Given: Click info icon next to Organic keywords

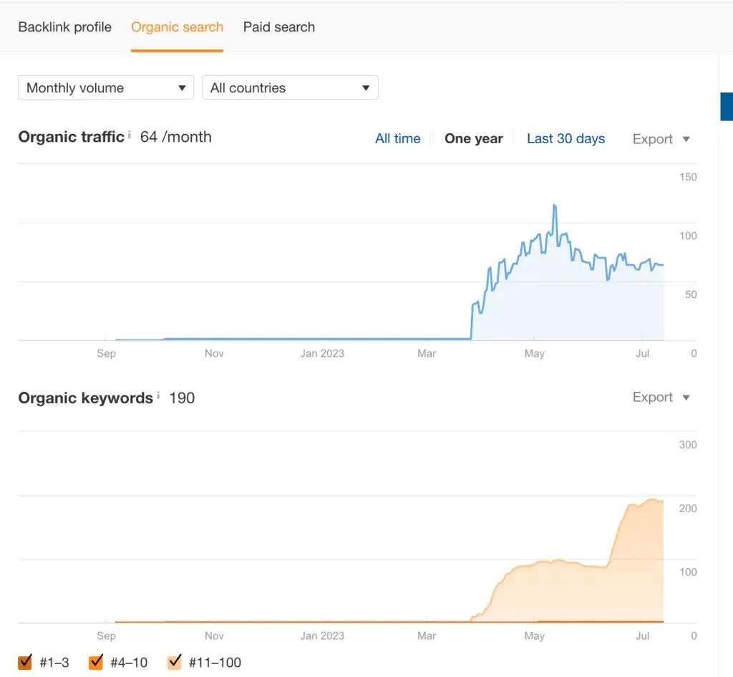Looking at the screenshot, I should 158,395.
